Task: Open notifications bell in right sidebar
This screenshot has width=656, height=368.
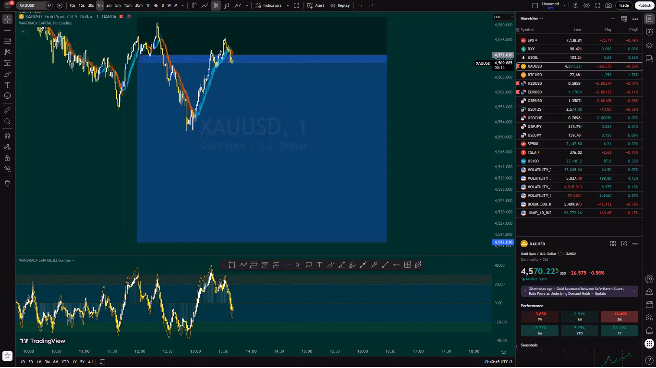Action: point(649,330)
